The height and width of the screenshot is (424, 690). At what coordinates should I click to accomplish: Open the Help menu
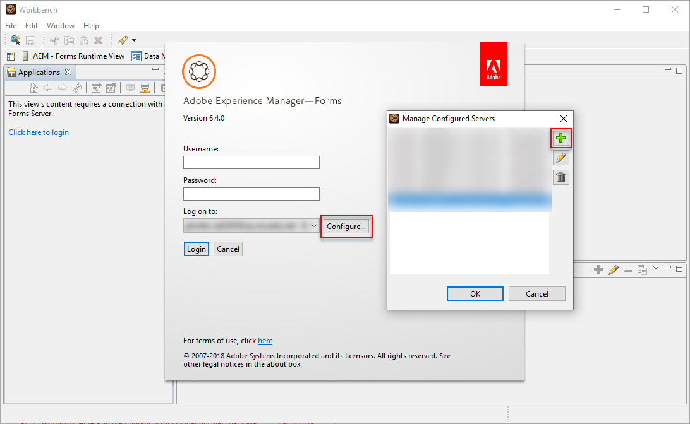point(91,25)
